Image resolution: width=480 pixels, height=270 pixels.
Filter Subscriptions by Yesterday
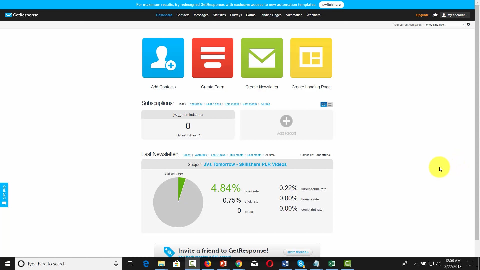(x=196, y=104)
